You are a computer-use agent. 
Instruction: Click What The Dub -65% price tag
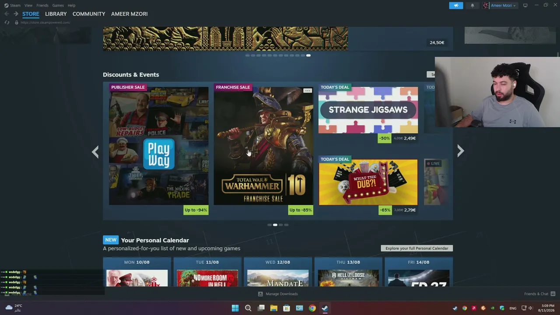(x=398, y=210)
